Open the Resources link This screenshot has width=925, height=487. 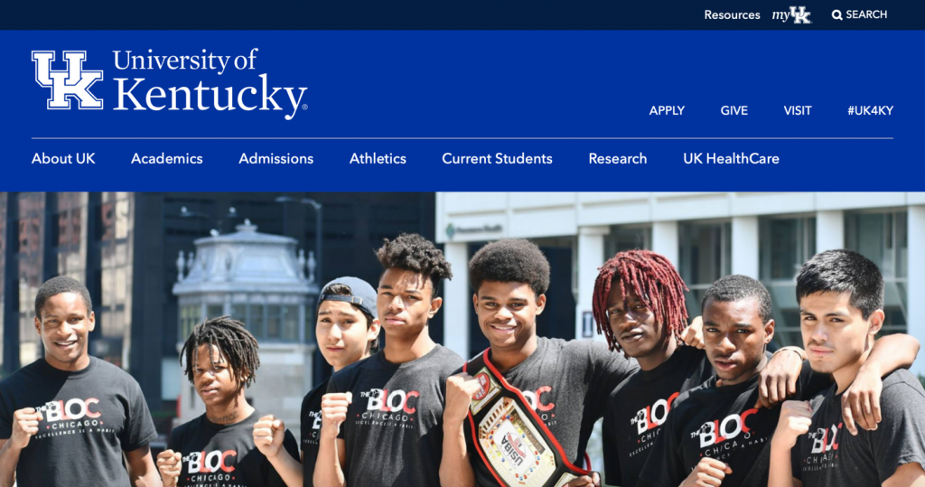(732, 14)
